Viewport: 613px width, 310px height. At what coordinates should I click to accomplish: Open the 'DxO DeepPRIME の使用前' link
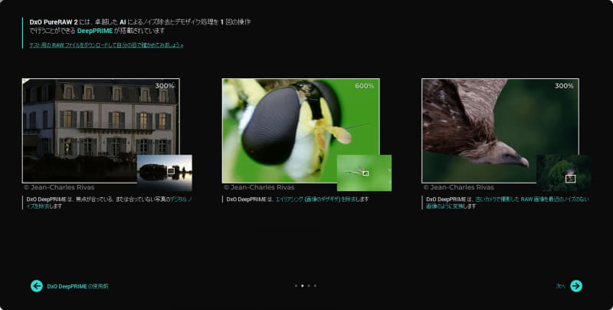click(77, 286)
